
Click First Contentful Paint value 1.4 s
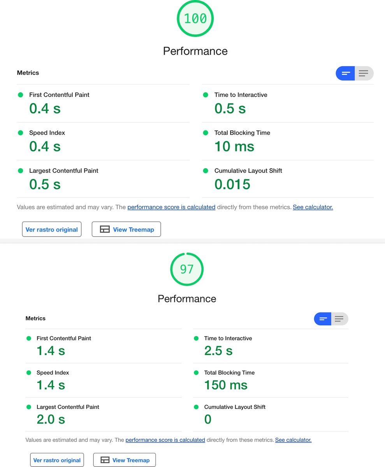pyautogui.click(x=51, y=351)
